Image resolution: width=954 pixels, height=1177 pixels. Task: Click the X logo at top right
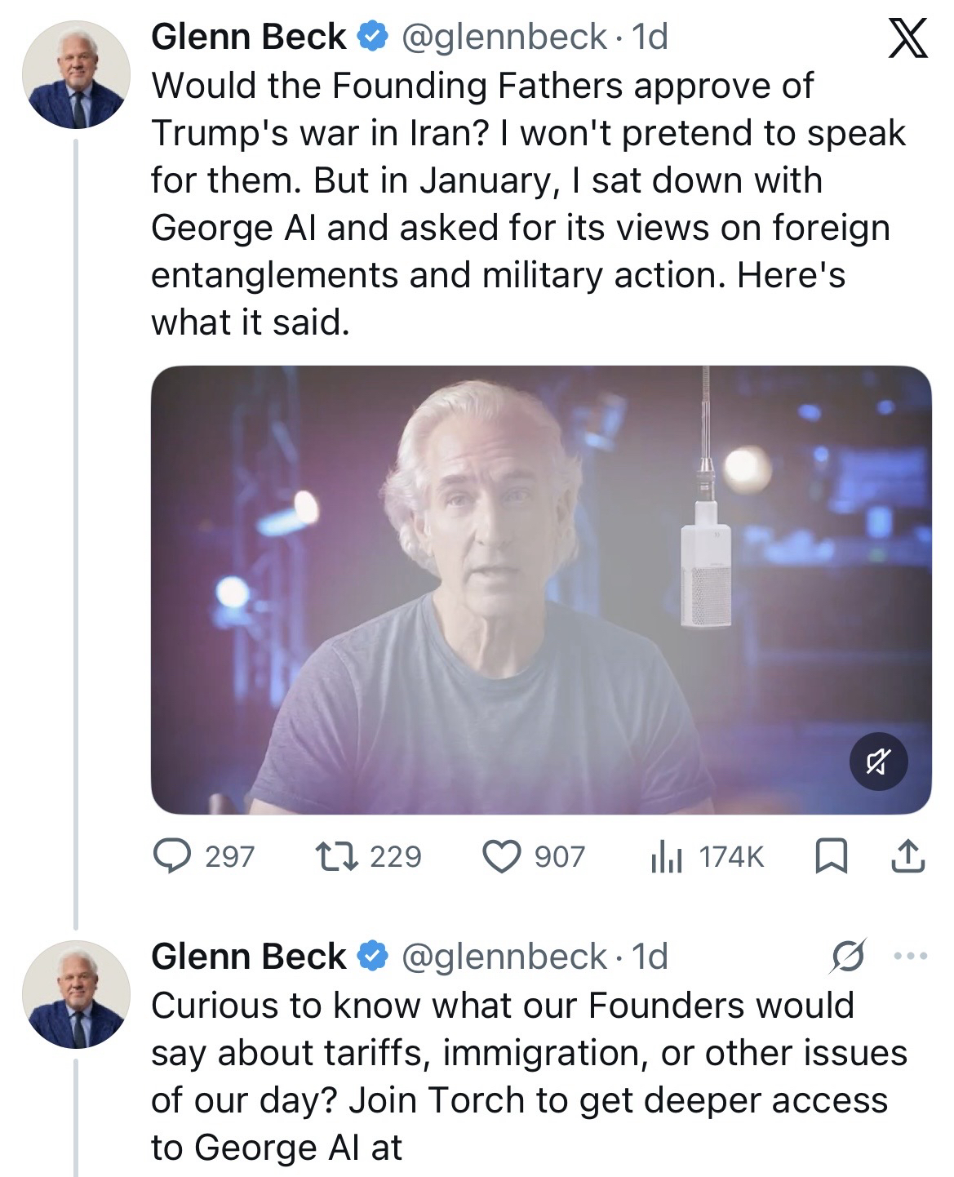(907, 40)
